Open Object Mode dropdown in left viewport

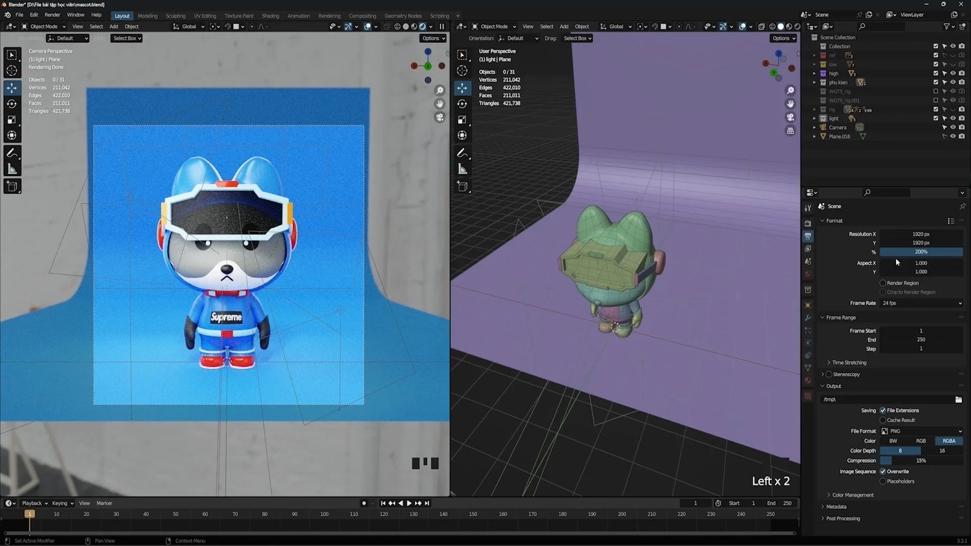pos(44,26)
